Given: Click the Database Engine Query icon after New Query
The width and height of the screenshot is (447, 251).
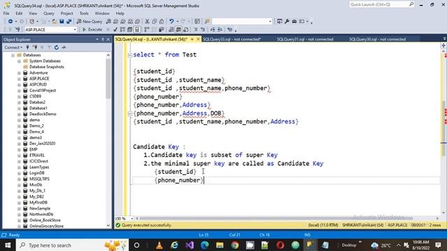Looking at the screenshot, I should (x=108, y=22).
